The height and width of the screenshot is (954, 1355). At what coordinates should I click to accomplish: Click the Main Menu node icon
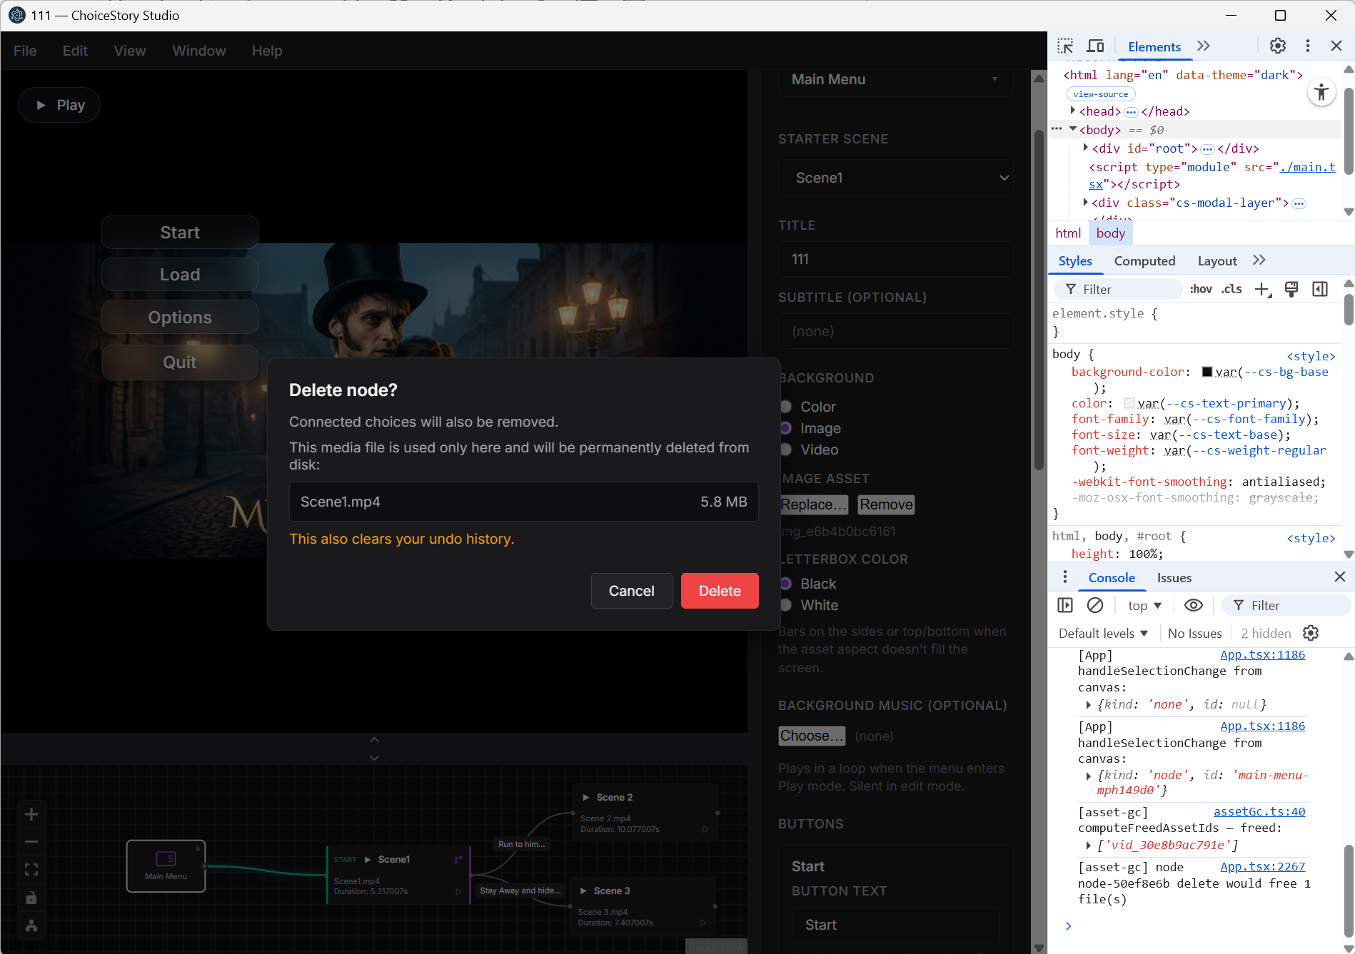tap(166, 858)
